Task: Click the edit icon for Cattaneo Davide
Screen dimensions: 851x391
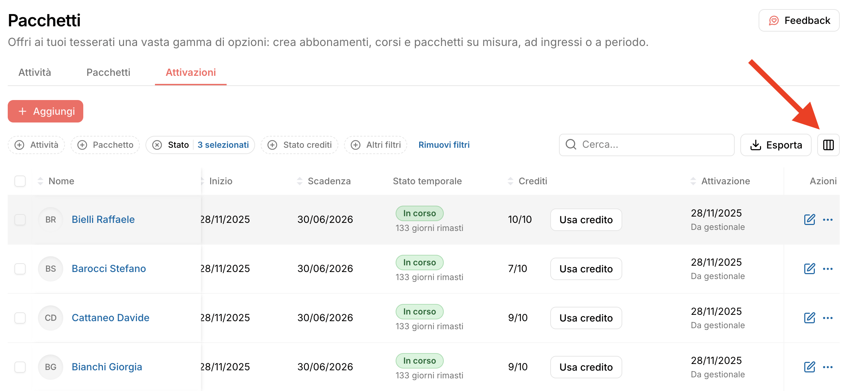Action: pos(809,318)
